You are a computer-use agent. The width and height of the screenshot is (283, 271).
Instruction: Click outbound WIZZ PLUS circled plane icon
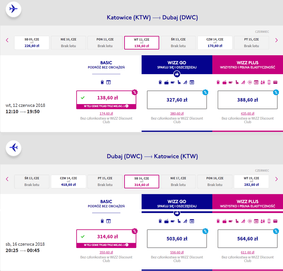(250, 82)
